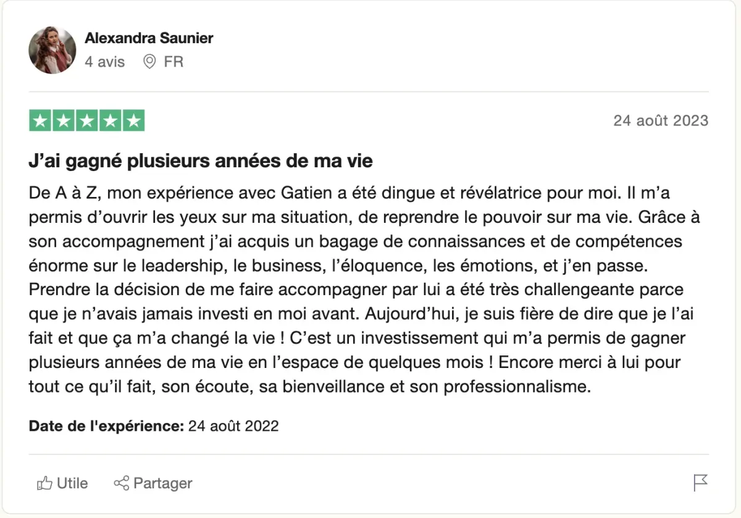The height and width of the screenshot is (518, 741).
Task: Click the 24 août 2023 review date
Action: tap(661, 120)
